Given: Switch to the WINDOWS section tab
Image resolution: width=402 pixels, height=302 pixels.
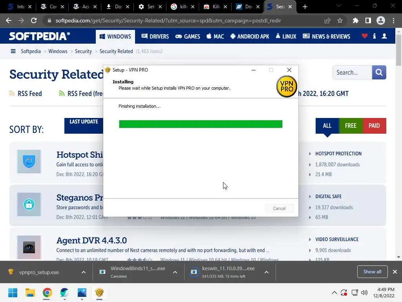Looking at the screenshot, I should pos(115,37).
